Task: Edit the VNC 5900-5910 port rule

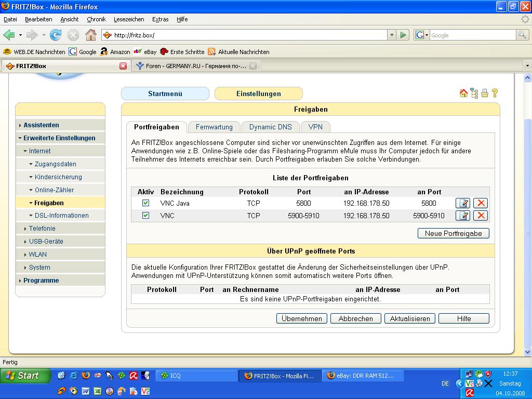Action: [462, 216]
